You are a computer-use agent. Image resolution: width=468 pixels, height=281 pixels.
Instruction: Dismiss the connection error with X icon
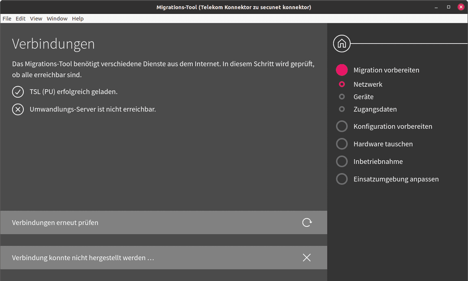click(x=306, y=258)
